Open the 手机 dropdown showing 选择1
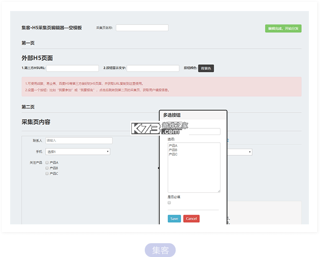Viewport: 320px width, 257px height. point(78,152)
